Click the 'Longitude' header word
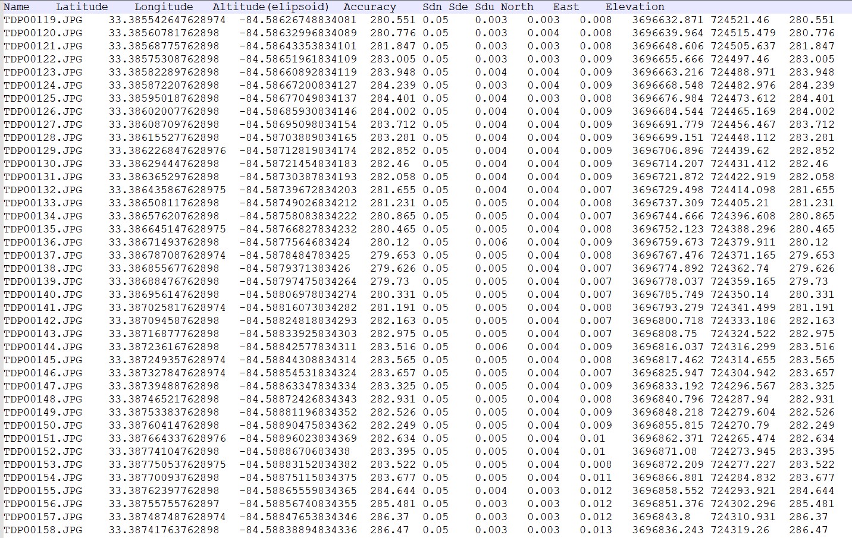This screenshot has height=538, width=852. (x=164, y=7)
